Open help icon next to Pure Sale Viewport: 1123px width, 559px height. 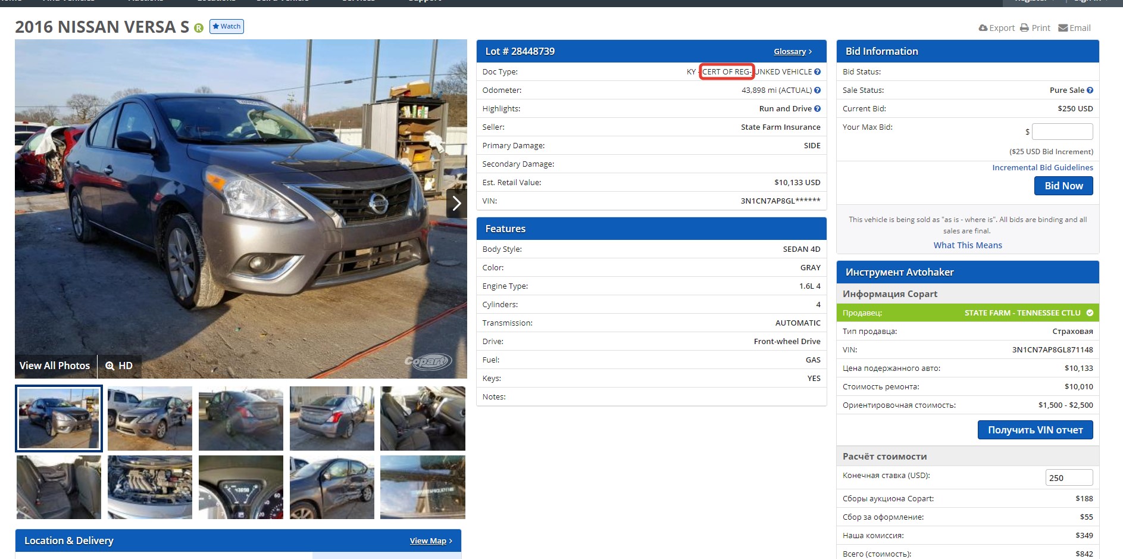pos(1090,90)
